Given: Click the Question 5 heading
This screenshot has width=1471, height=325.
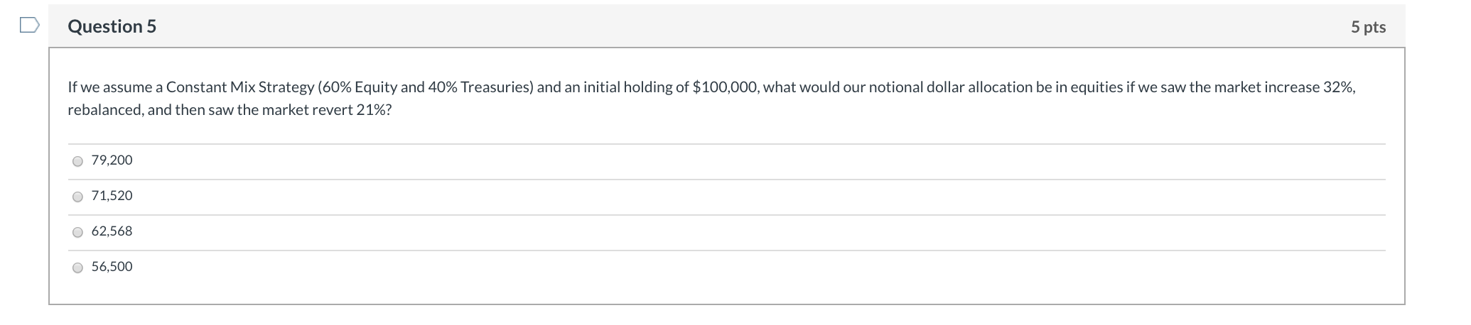Looking at the screenshot, I should point(112,26).
